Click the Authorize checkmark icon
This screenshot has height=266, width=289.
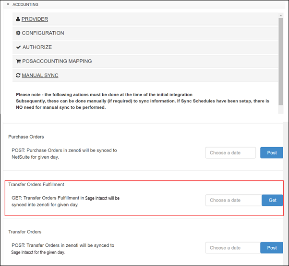coord(18,47)
